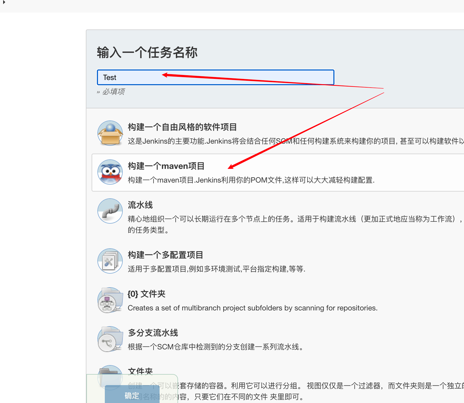The height and width of the screenshot is (403, 464).
Task: Choose 构建一个多配置项目 title
Action: point(165,255)
